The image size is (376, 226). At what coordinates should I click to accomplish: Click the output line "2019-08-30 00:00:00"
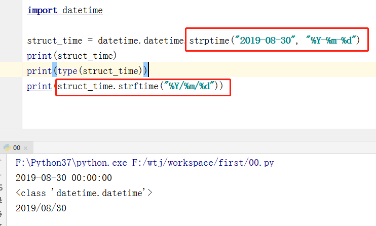tap(64, 178)
